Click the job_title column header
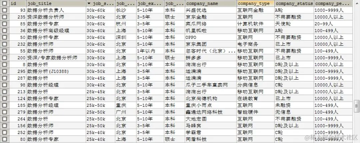This screenshot has width=360, height=143. click(x=56, y=3)
